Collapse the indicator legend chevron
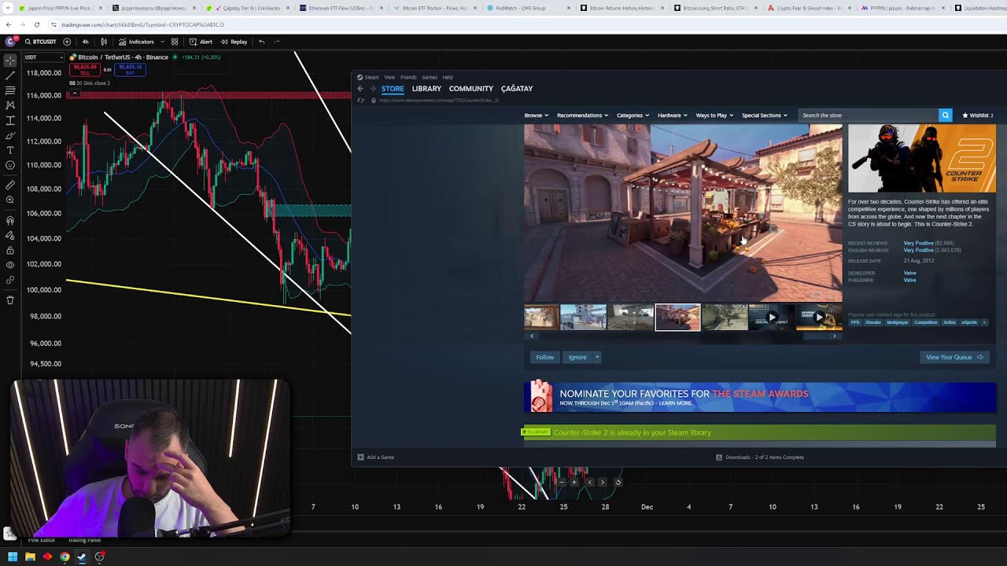The image size is (1007, 566). point(74,94)
